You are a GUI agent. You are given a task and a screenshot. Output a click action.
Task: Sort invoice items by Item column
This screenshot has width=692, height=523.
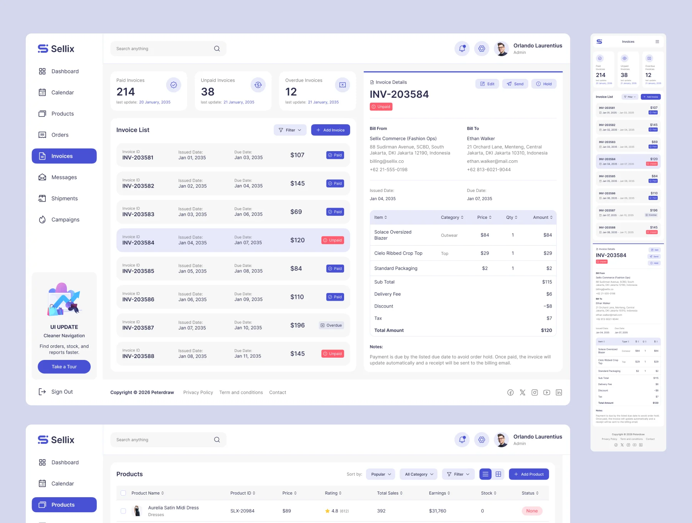point(381,217)
